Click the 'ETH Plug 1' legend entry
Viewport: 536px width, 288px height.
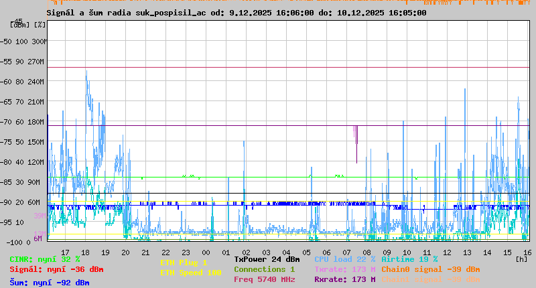[x=184, y=263]
